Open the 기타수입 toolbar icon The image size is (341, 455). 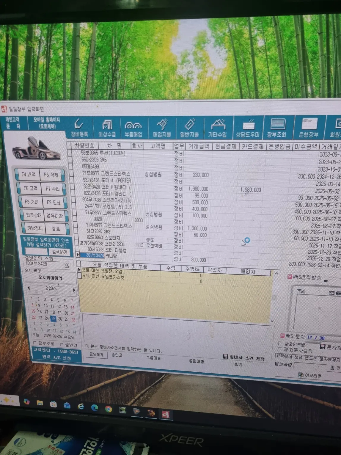217,129
